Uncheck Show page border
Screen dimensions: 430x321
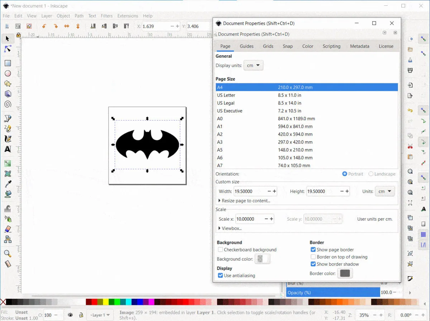coord(313,250)
